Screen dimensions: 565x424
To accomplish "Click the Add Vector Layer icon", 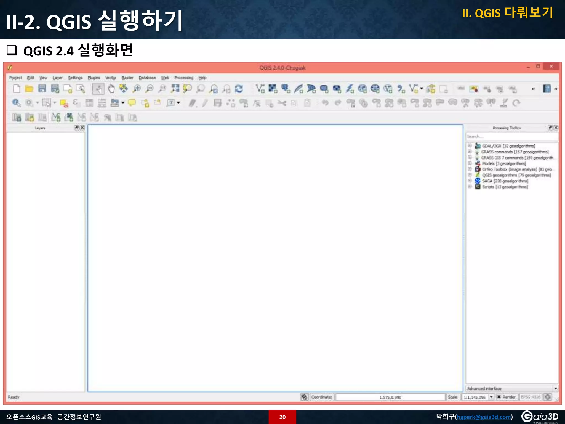I will click(x=260, y=89).
